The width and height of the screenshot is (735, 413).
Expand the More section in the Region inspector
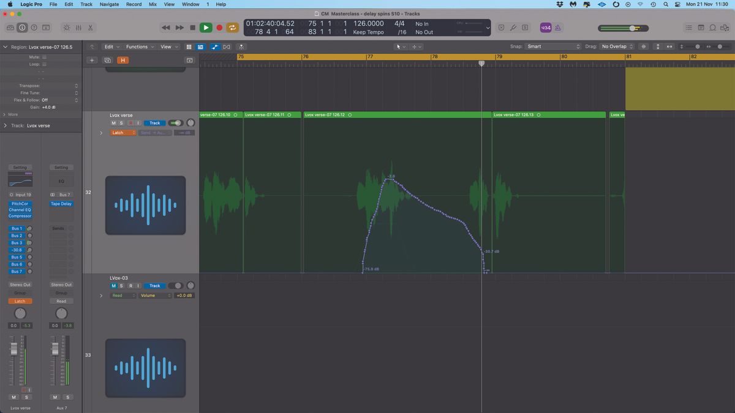pos(11,114)
